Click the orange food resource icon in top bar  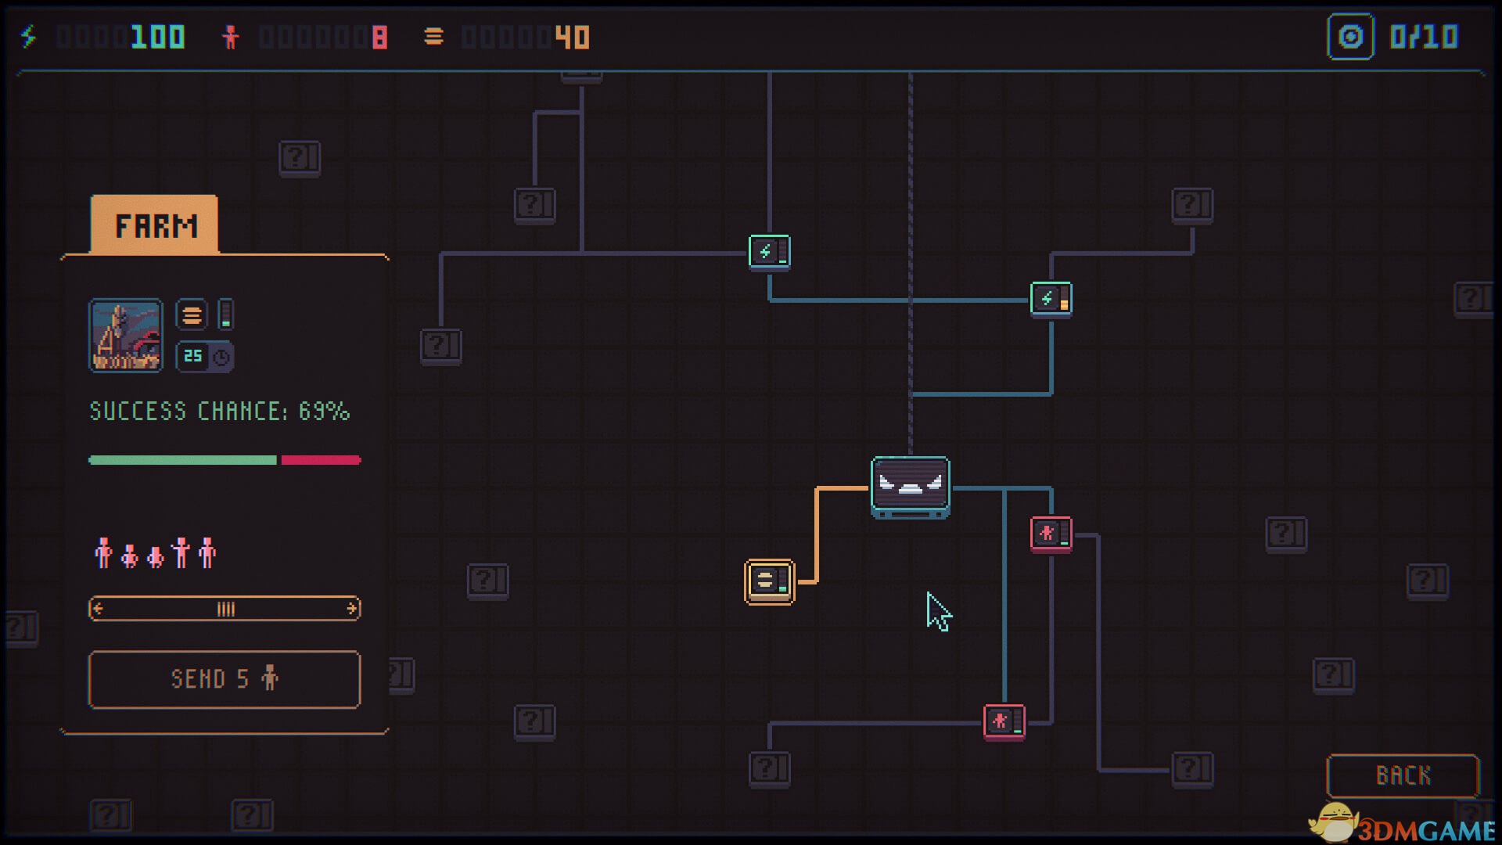click(x=433, y=37)
